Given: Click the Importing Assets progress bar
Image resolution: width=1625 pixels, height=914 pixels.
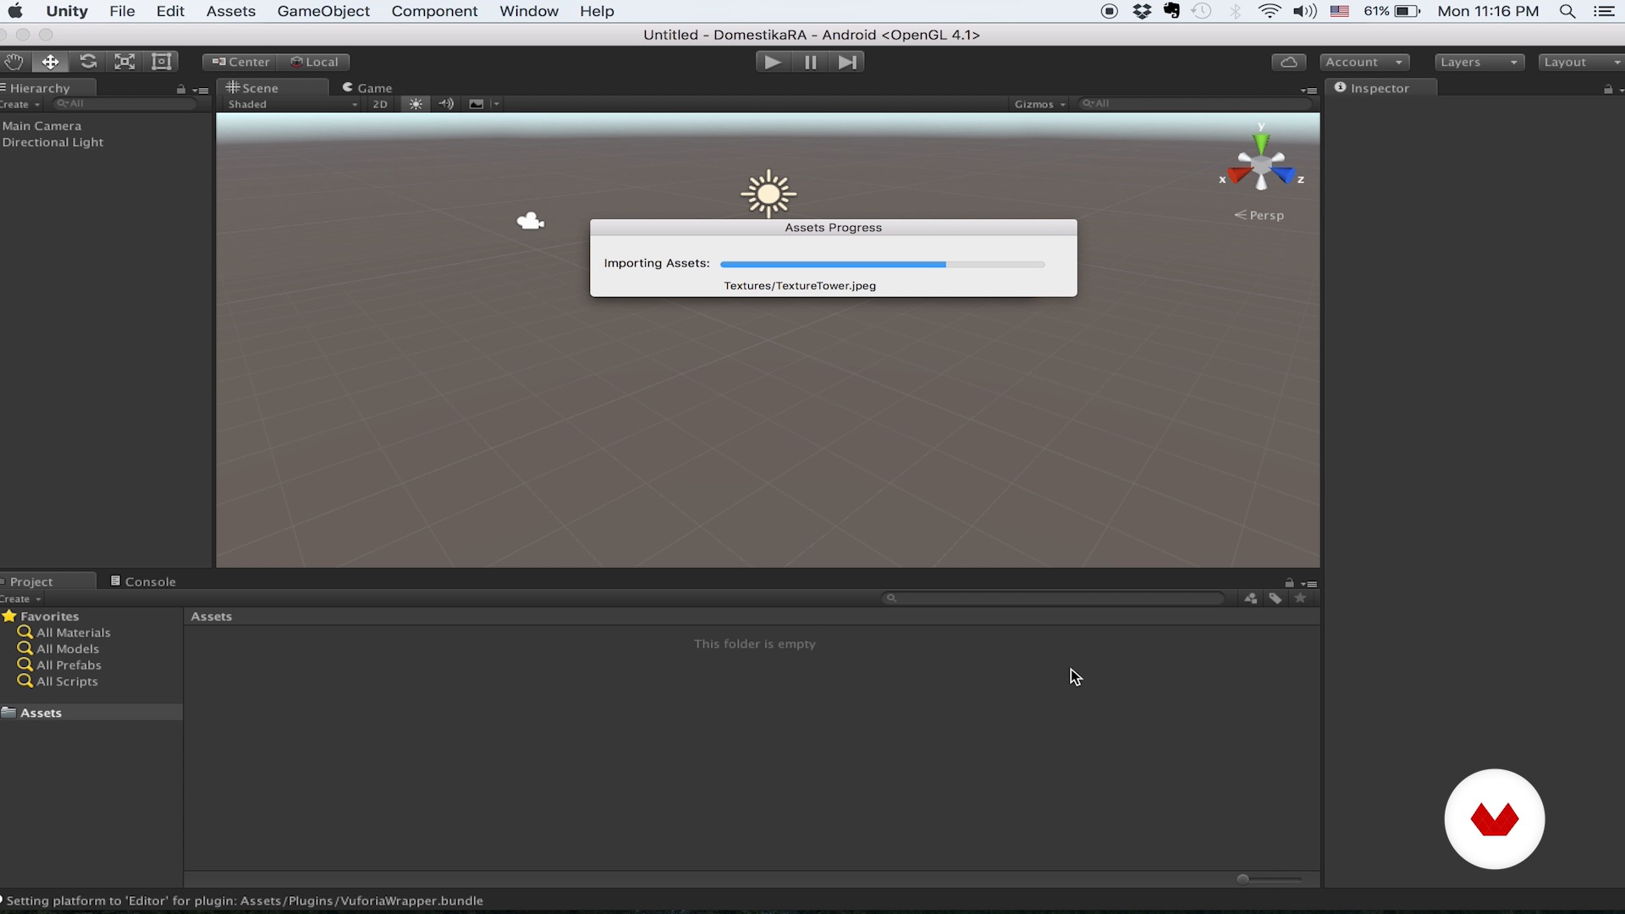Looking at the screenshot, I should coord(882,264).
